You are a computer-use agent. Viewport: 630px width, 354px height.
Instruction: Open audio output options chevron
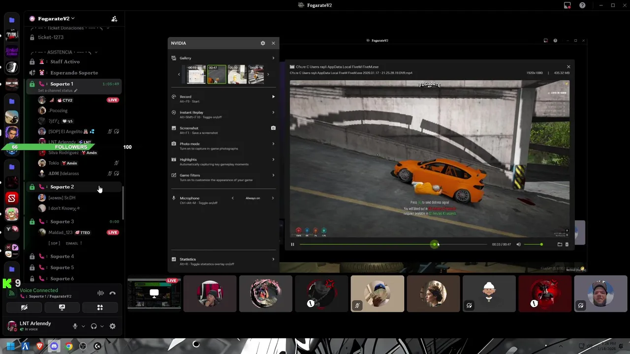(x=102, y=326)
